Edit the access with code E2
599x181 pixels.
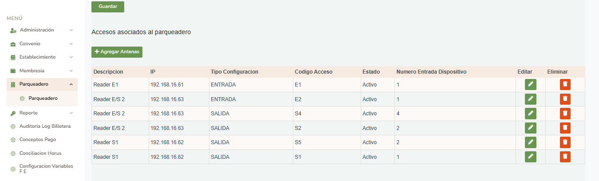[x=531, y=99]
